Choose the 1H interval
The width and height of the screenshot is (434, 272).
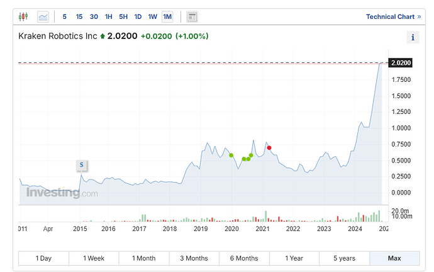click(x=108, y=17)
